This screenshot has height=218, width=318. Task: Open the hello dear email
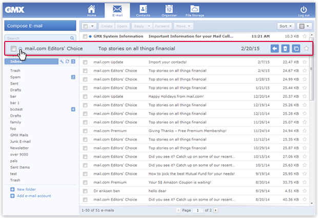coord(194,191)
